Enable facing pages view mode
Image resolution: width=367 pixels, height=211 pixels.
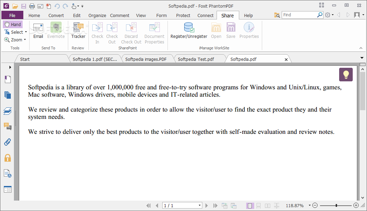267,206
